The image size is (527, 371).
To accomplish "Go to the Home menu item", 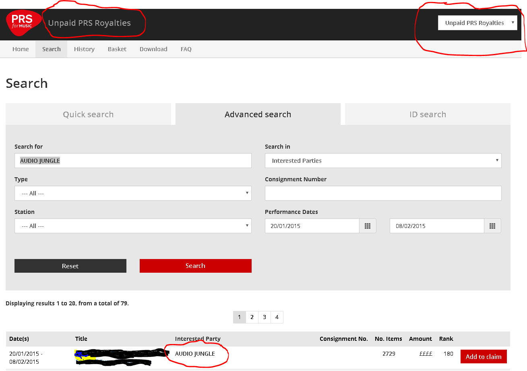I will 21,49.
